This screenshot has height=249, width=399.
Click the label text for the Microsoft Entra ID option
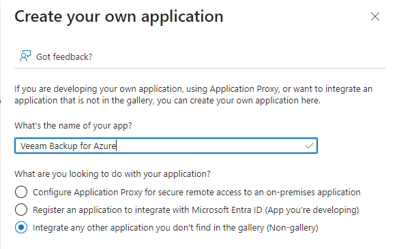(196, 210)
